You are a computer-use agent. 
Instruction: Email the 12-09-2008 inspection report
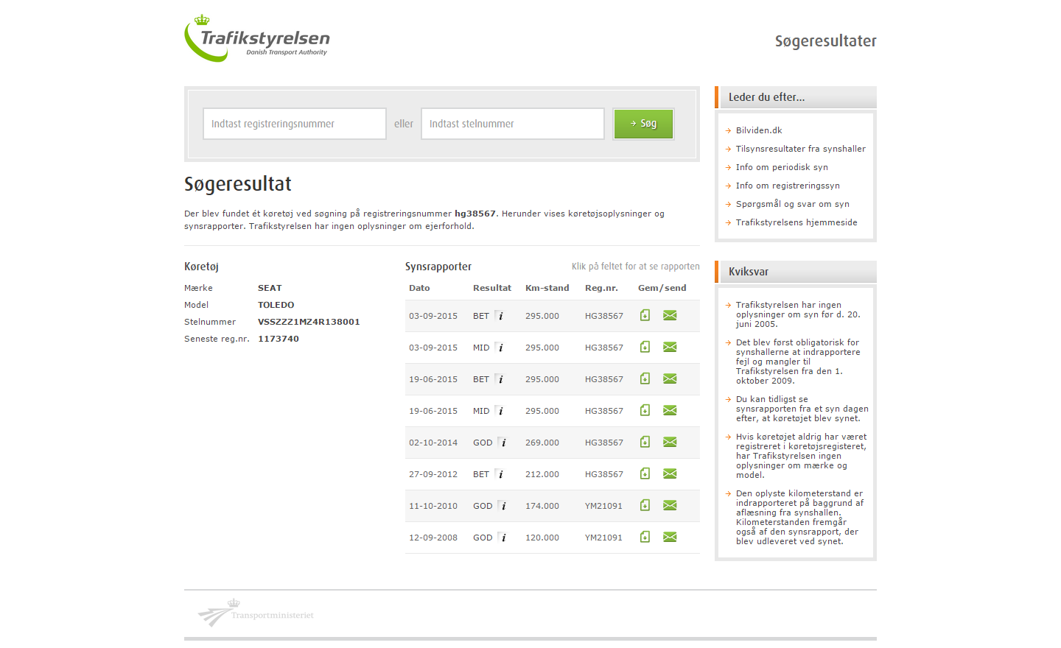pyautogui.click(x=670, y=537)
